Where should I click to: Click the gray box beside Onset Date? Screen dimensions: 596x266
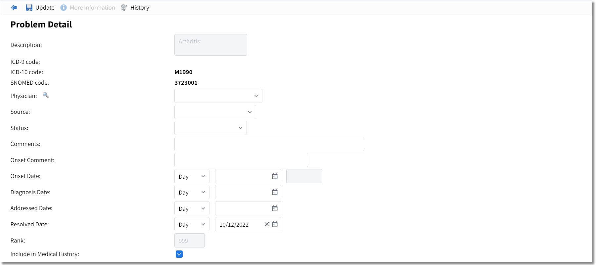point(304,176)
